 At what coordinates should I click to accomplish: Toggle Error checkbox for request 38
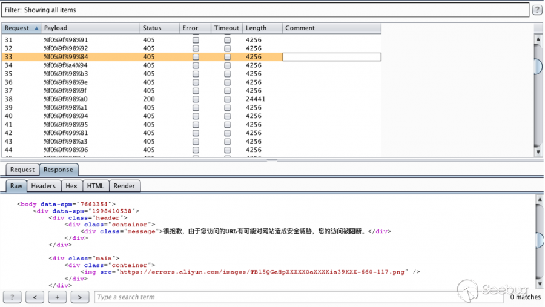(x=196, y=99)
